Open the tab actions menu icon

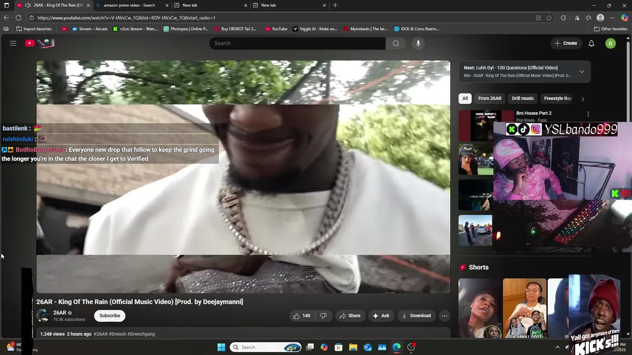pyautogui.click(x=6, y=5)
